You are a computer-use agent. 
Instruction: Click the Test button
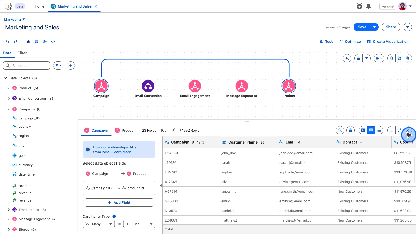(326, 42)
